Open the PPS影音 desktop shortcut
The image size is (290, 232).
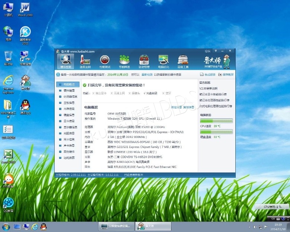point(8,181)
